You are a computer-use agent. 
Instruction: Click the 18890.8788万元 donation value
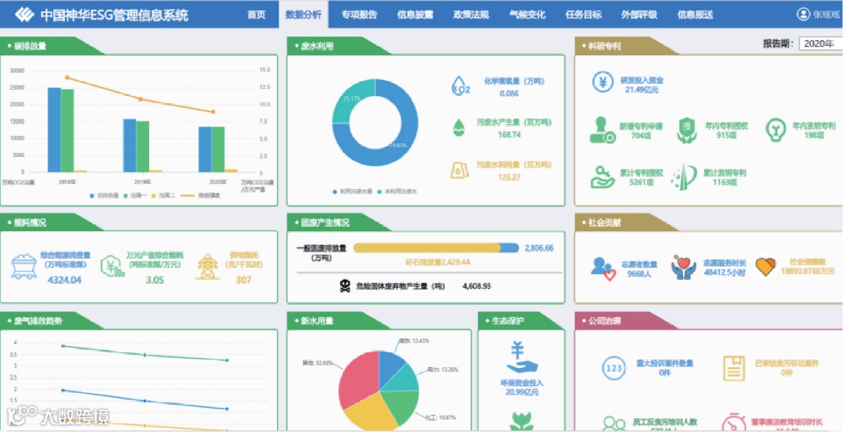pos(809,272)
